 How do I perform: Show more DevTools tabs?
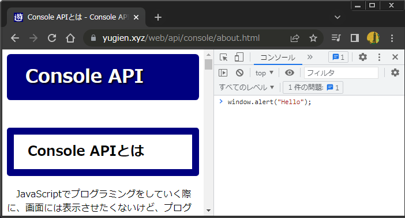point(310,57)
